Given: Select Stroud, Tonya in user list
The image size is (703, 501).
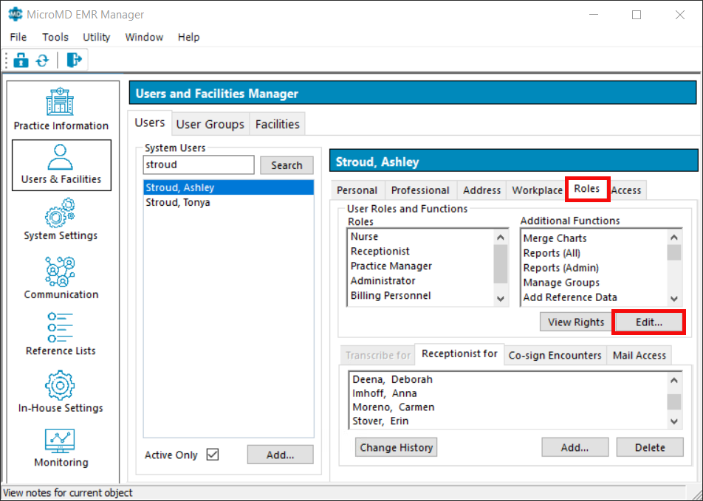Looking at the screenshot, I should pyautogui.click(x=229, y=203).
